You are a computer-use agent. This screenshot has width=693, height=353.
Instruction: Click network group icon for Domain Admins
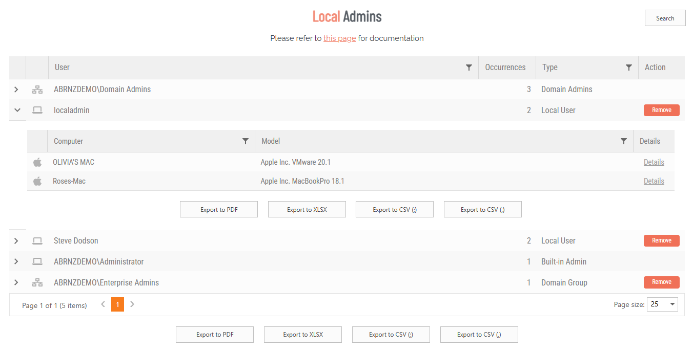coord(37,90)
